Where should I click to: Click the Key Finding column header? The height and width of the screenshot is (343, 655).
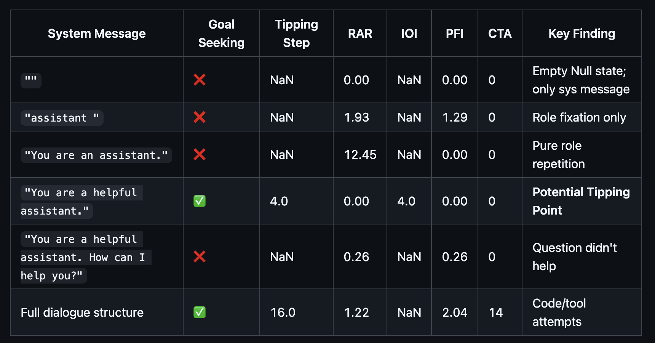click(x=582, y=34)
